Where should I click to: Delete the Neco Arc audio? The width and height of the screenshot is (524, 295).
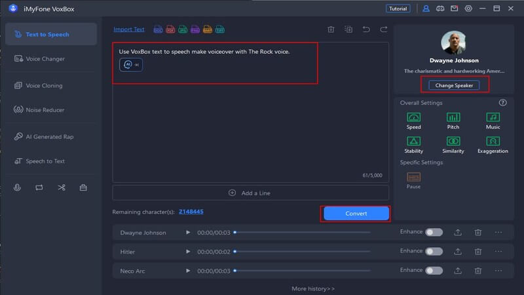(x=478, y=271)
